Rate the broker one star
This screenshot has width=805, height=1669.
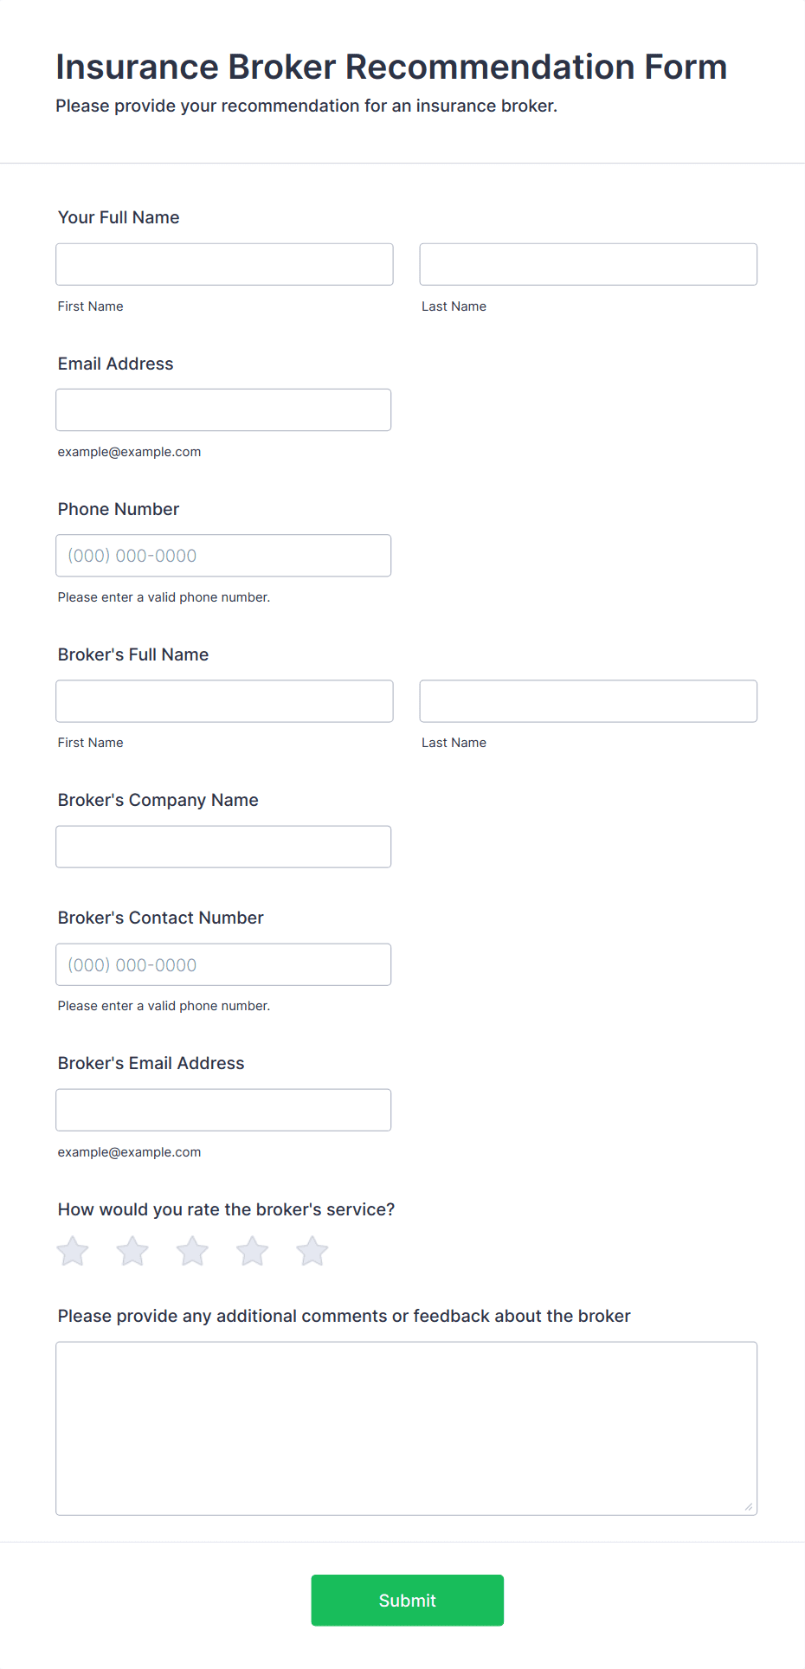[x=73, y=1251]
